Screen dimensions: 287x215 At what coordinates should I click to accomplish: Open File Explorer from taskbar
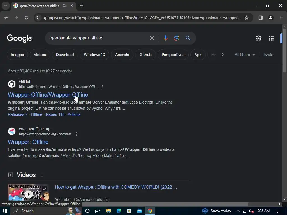tap(108, 211)
